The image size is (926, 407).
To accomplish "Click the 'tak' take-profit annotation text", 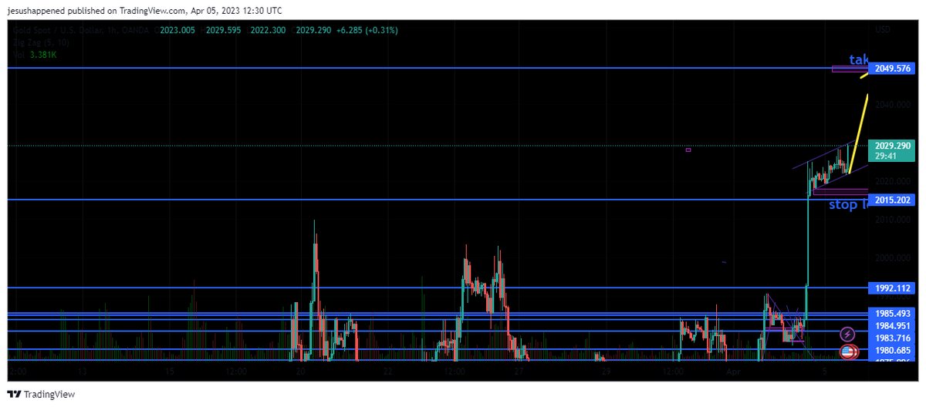I will 859,59.
